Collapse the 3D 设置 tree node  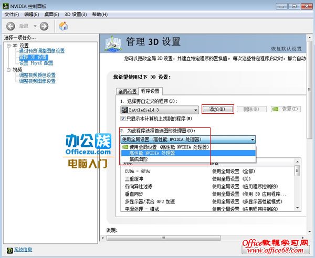8,46
